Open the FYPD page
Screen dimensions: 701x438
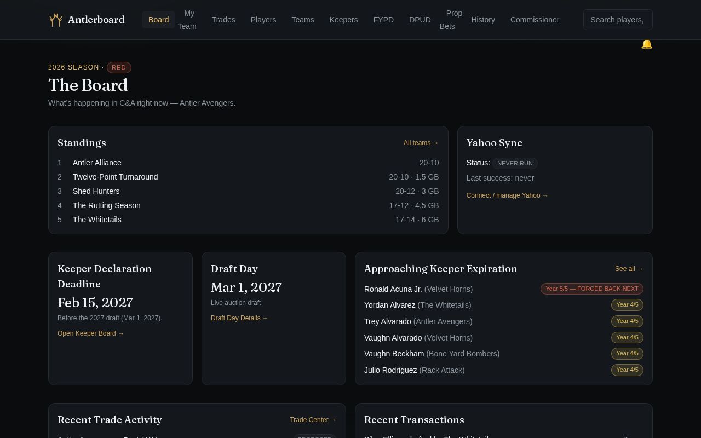(x=383, y=20)
